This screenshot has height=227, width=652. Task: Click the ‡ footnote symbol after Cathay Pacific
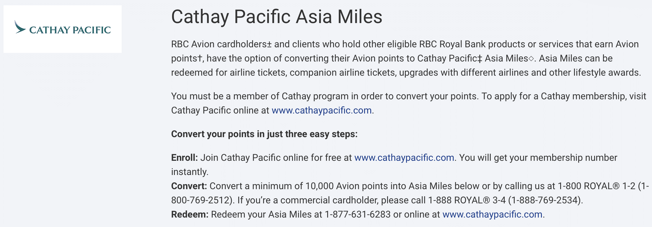coord(480,58)
